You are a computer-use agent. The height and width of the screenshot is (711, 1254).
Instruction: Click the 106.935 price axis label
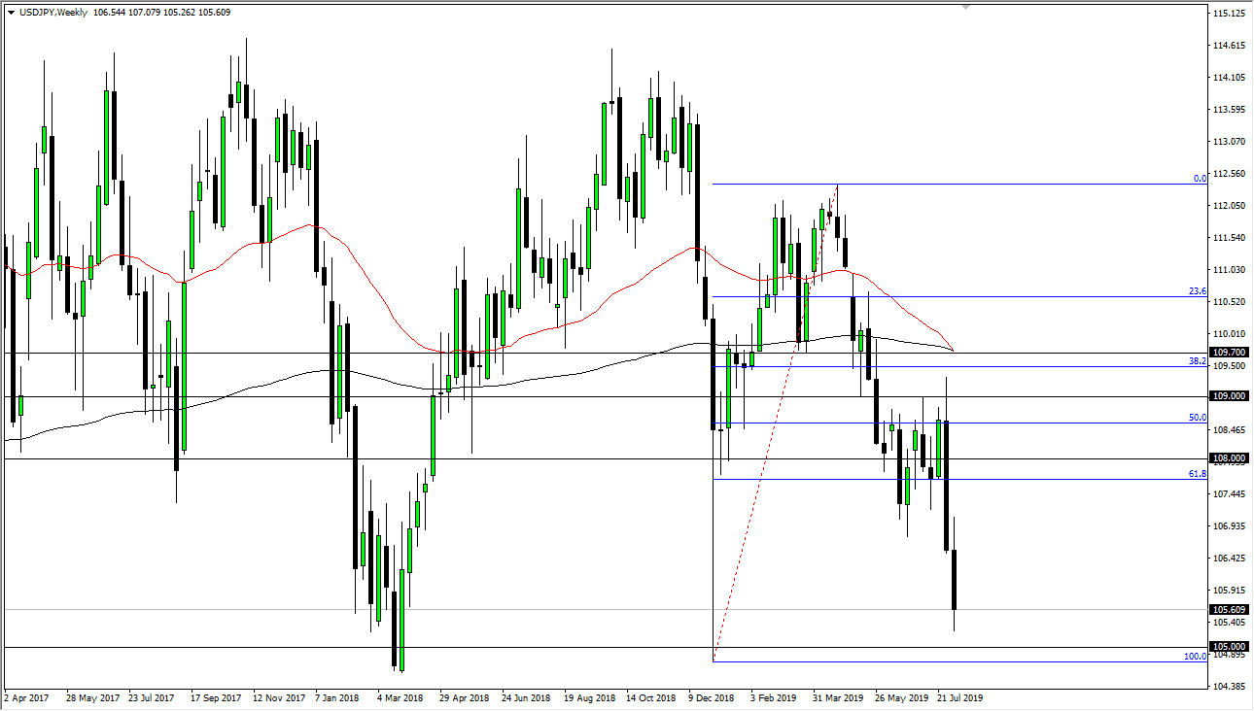pos(1230,526)
